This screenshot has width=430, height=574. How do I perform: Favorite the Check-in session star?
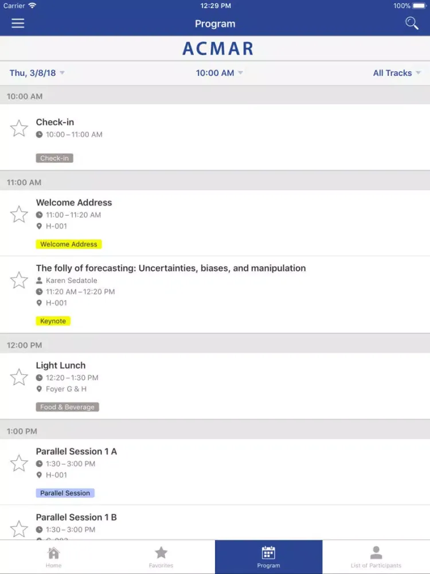[19, 128]
